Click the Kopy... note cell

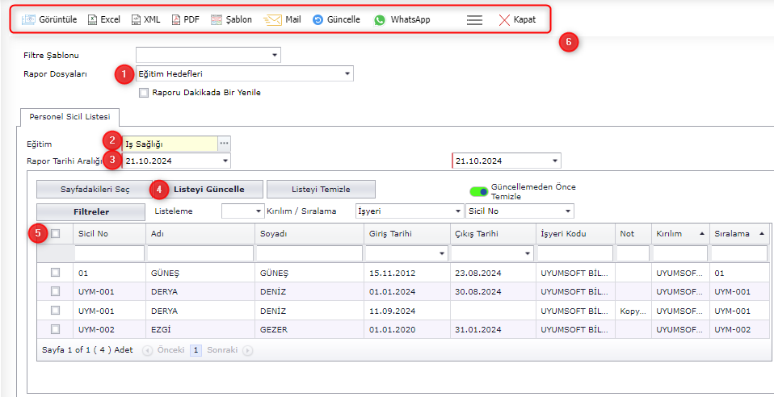pos(633,311)
